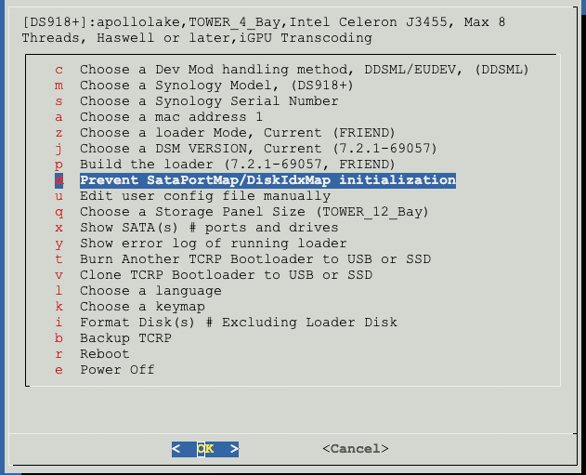
Task: Click red hotkey letter 'z'
Action: click(59, 133)
